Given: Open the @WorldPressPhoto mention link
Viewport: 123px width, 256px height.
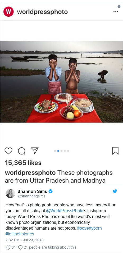Looking at the screenshot, I should [x=65, y=211].
